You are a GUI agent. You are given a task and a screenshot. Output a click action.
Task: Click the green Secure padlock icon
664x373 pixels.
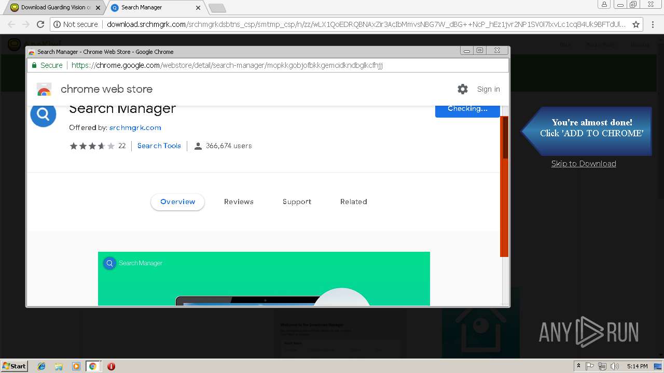coord(34,65)
